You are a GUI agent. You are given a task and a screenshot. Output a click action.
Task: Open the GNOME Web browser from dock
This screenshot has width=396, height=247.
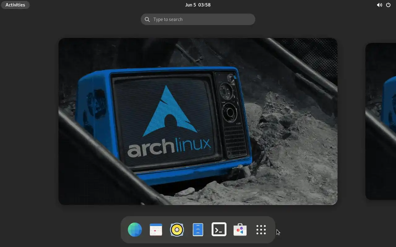point(135,230)
